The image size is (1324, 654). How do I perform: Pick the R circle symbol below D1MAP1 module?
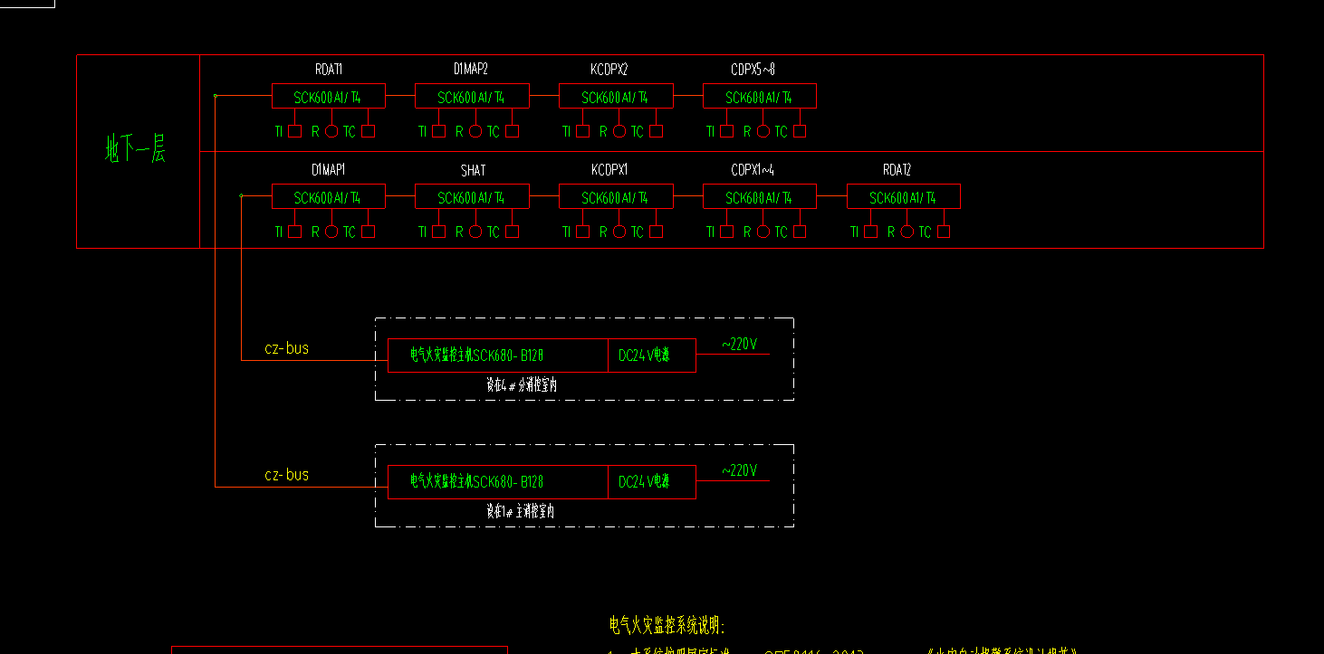point(331,232)
